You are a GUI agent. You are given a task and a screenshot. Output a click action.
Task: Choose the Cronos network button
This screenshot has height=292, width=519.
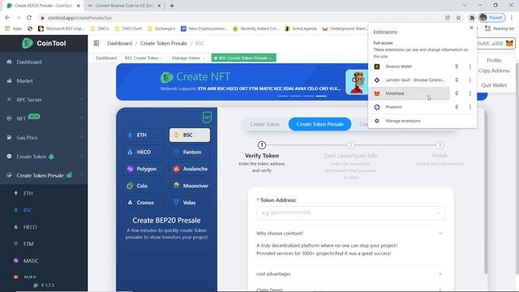[x=144, y=203]
